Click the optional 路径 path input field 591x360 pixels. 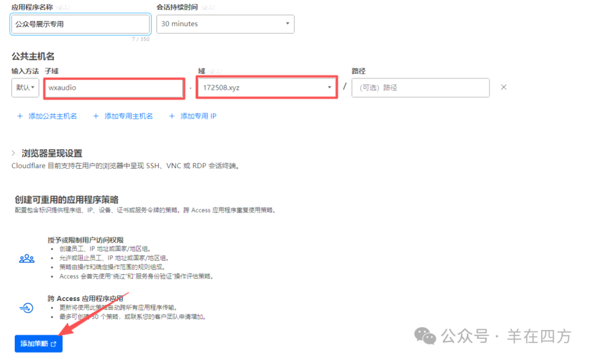pyautogui.click(x=420, y=87)
